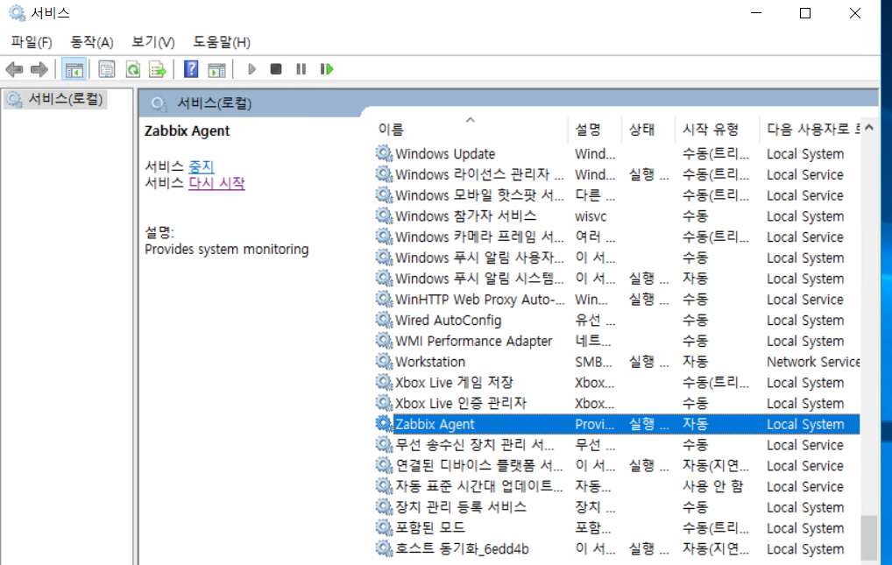
Task: Select the Windows 카메라 프레임 service row
Action: (617, 237)
